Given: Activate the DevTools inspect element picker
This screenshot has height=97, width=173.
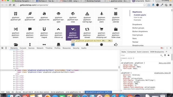Looking at the screenshot, I should (x=2, y=48).
